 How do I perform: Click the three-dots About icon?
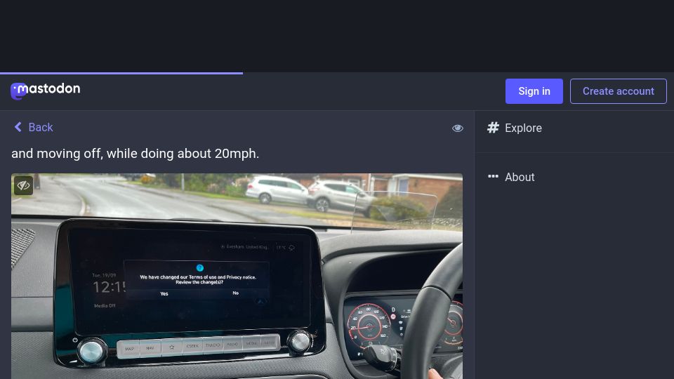(x=493, y=177)
